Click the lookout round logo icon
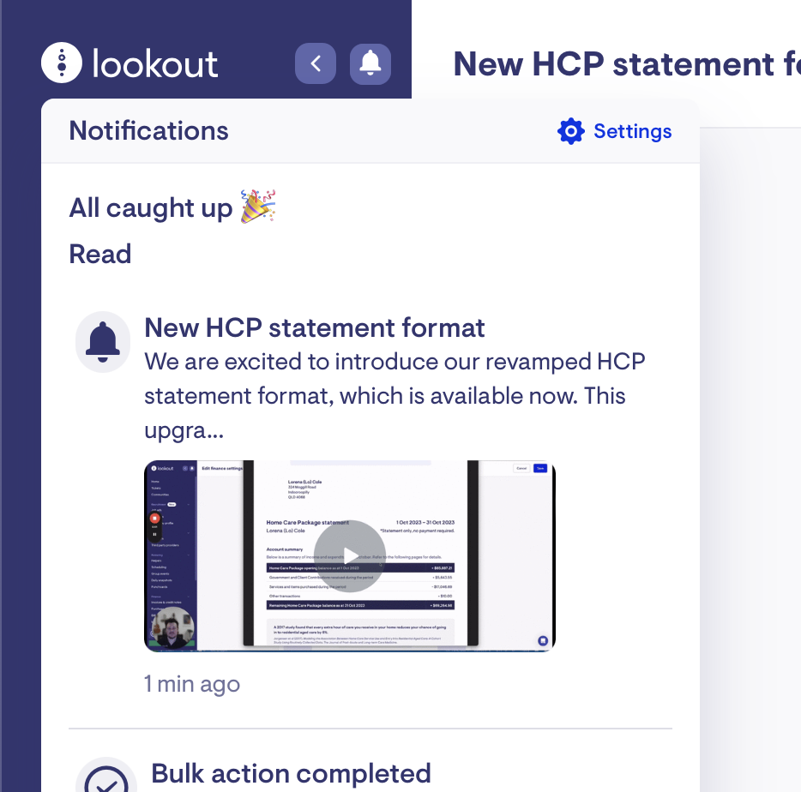The width and height of the screenshot is (801, 792). 62,63
